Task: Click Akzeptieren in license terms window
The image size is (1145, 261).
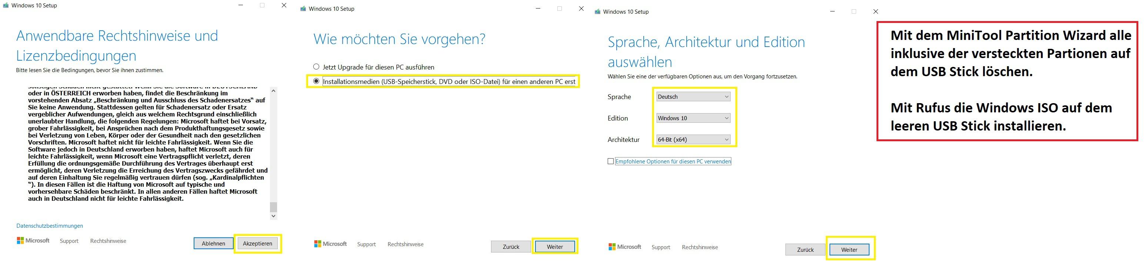Action: click(x=258, y=243)
